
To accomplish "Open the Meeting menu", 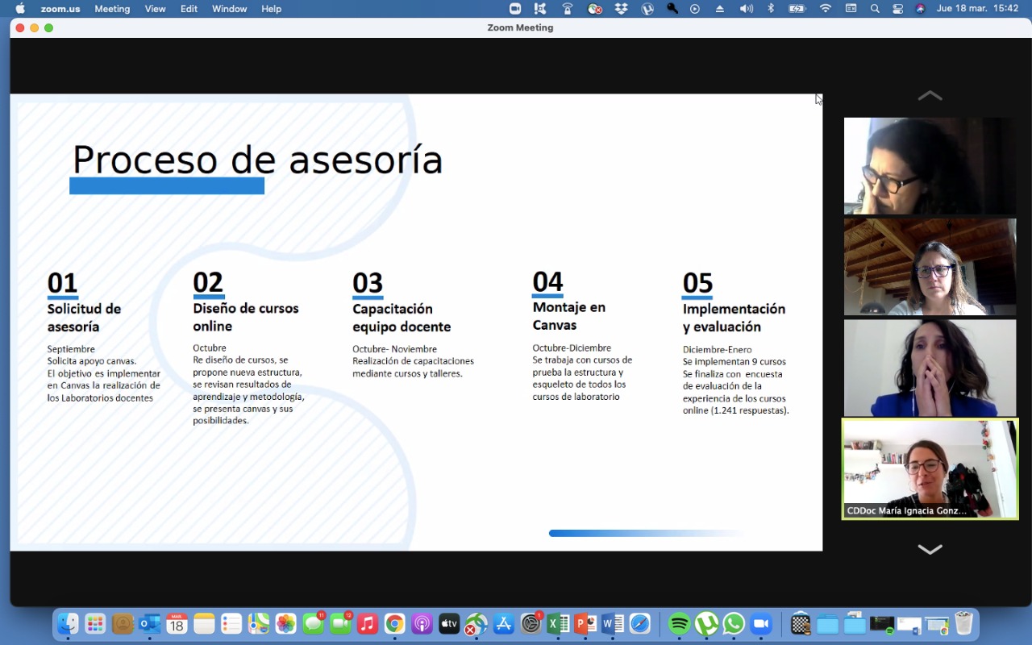I will [112, 9].
